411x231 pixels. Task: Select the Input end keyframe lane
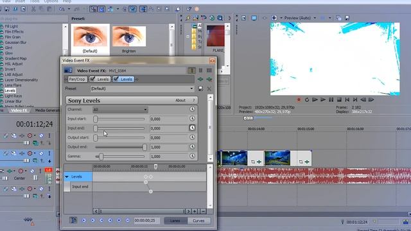[80, 187]
